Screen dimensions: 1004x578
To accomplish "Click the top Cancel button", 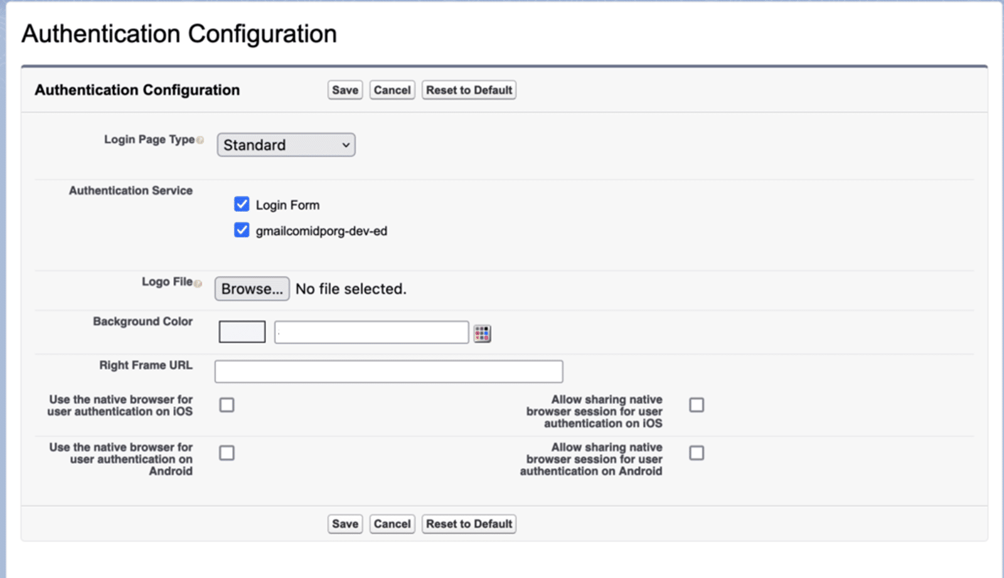I will click(392, 90).
